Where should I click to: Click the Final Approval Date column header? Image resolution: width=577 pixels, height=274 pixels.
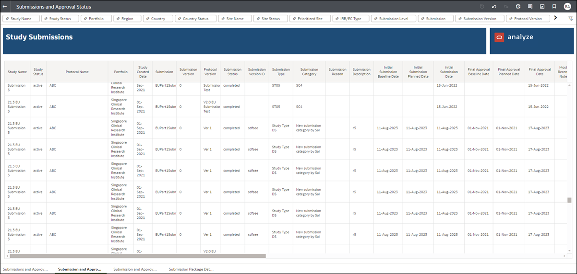[540, 72]
